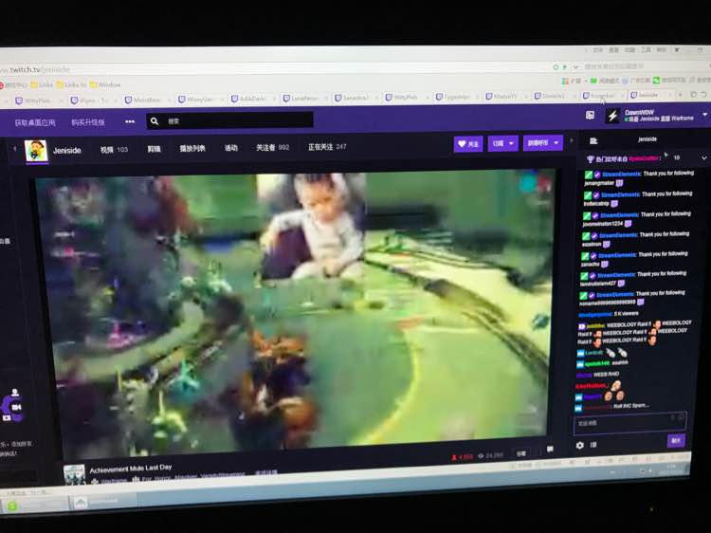This screenshot has width=711, height=533.
Task: Click the 'WEEB RAID' chat message
Action: [x=598, y=375]
